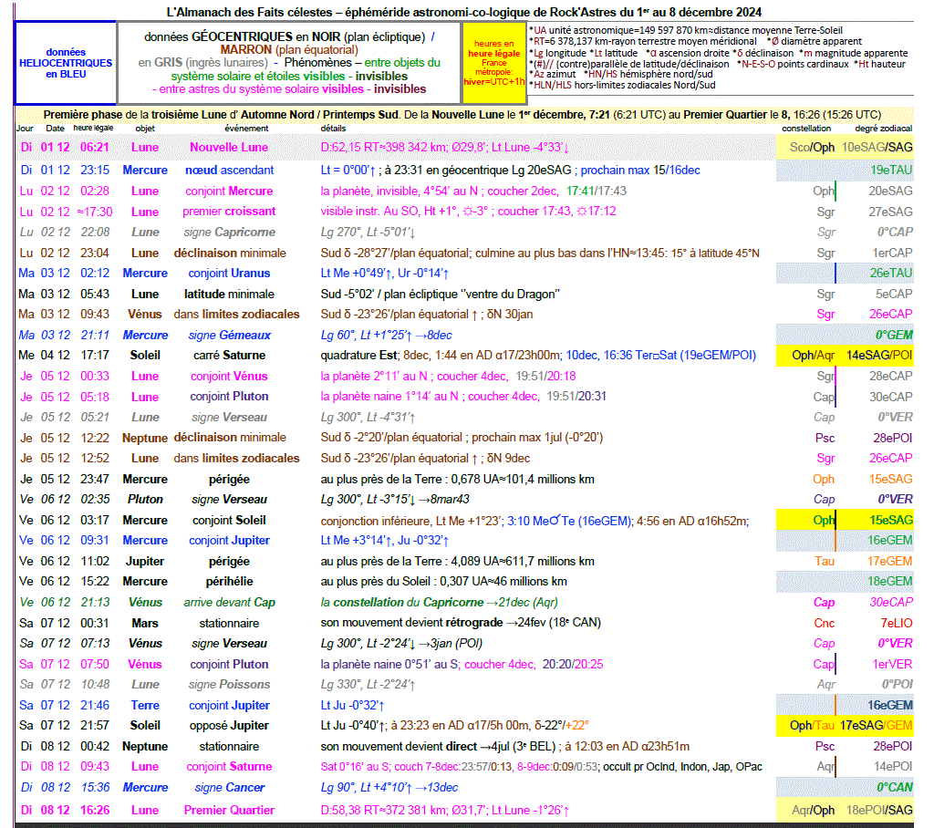The image size is (934, 828).
Task: Select the "conjoint Saturne" event
Action: [x=229, y=767]
